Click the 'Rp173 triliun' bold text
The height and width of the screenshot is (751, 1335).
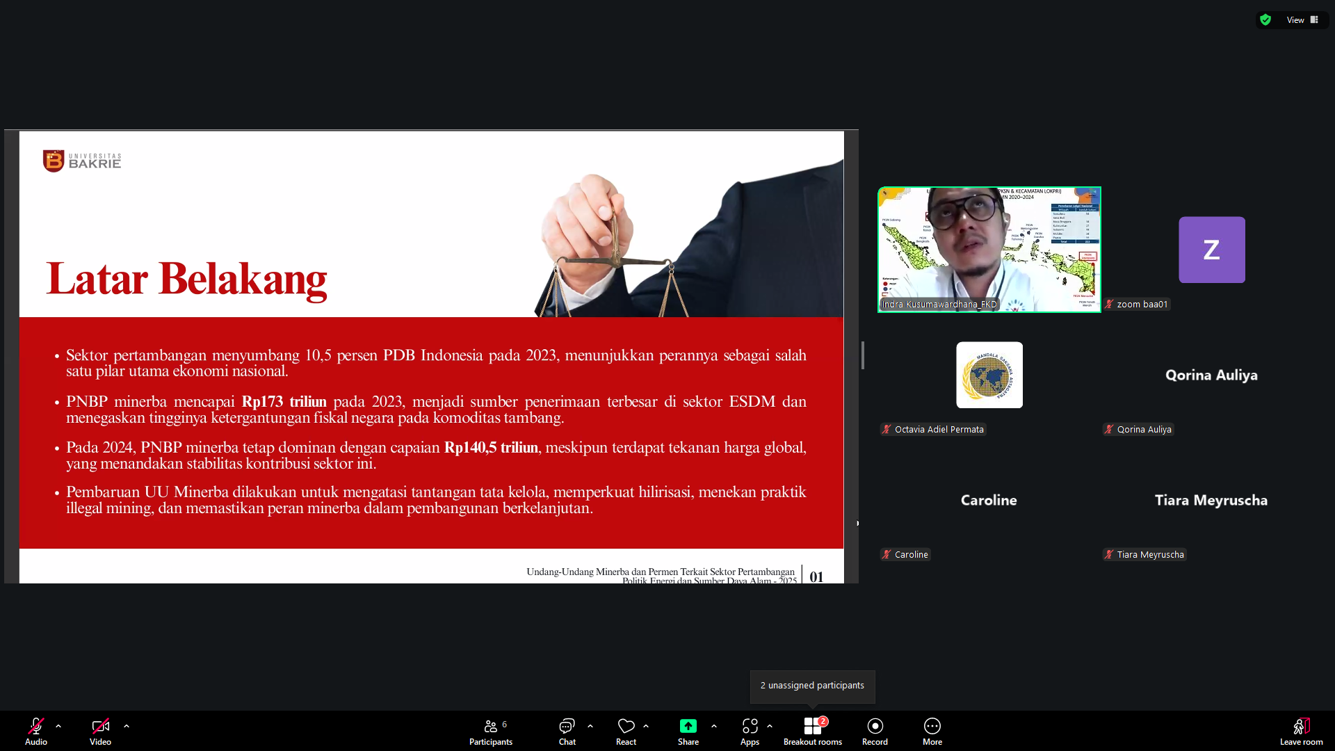pyautogui.click(x=284, y=402)
